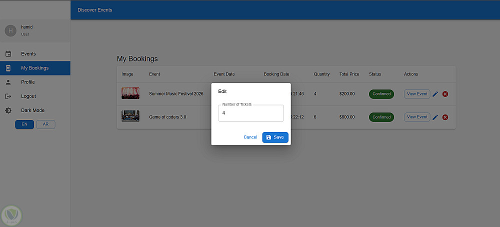Viewport: 500px width, 227px height.
Task: Click the Discover Events header title
Action: point(95,10)
